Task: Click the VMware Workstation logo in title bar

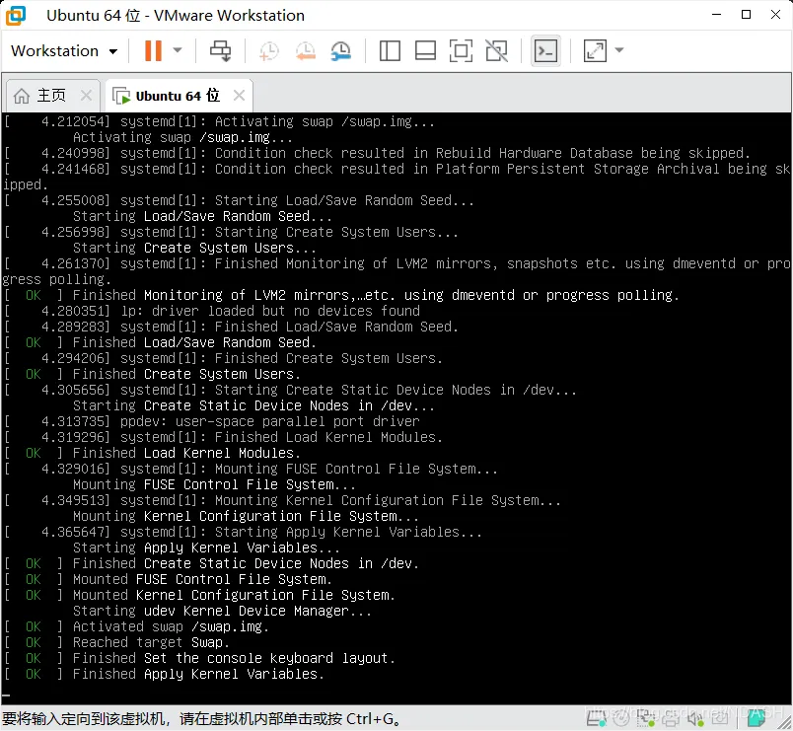Action: point(16,15)
